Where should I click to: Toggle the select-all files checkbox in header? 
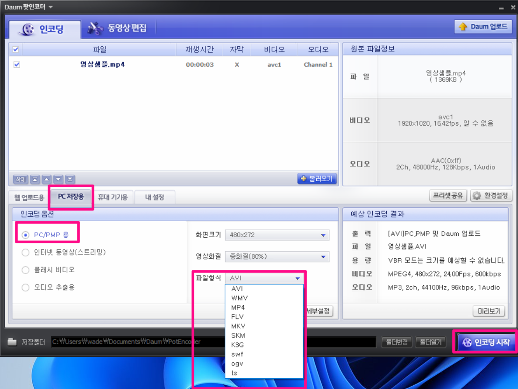click(x=15, y=50)
